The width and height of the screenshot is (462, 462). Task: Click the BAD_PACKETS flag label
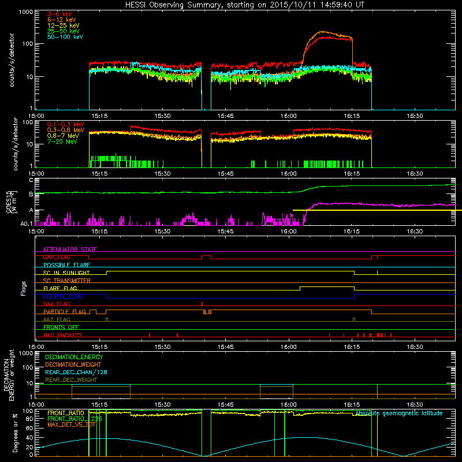(x=63, y=335)
